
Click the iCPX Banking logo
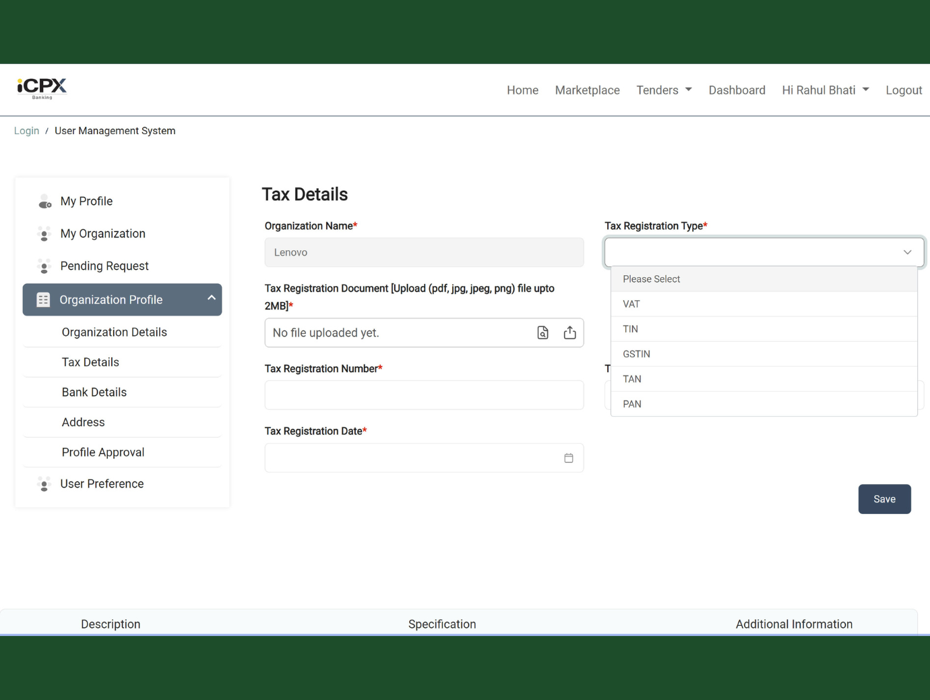42,88
